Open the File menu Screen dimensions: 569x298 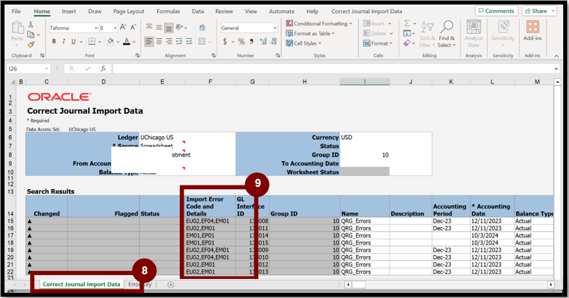point(16,11)
